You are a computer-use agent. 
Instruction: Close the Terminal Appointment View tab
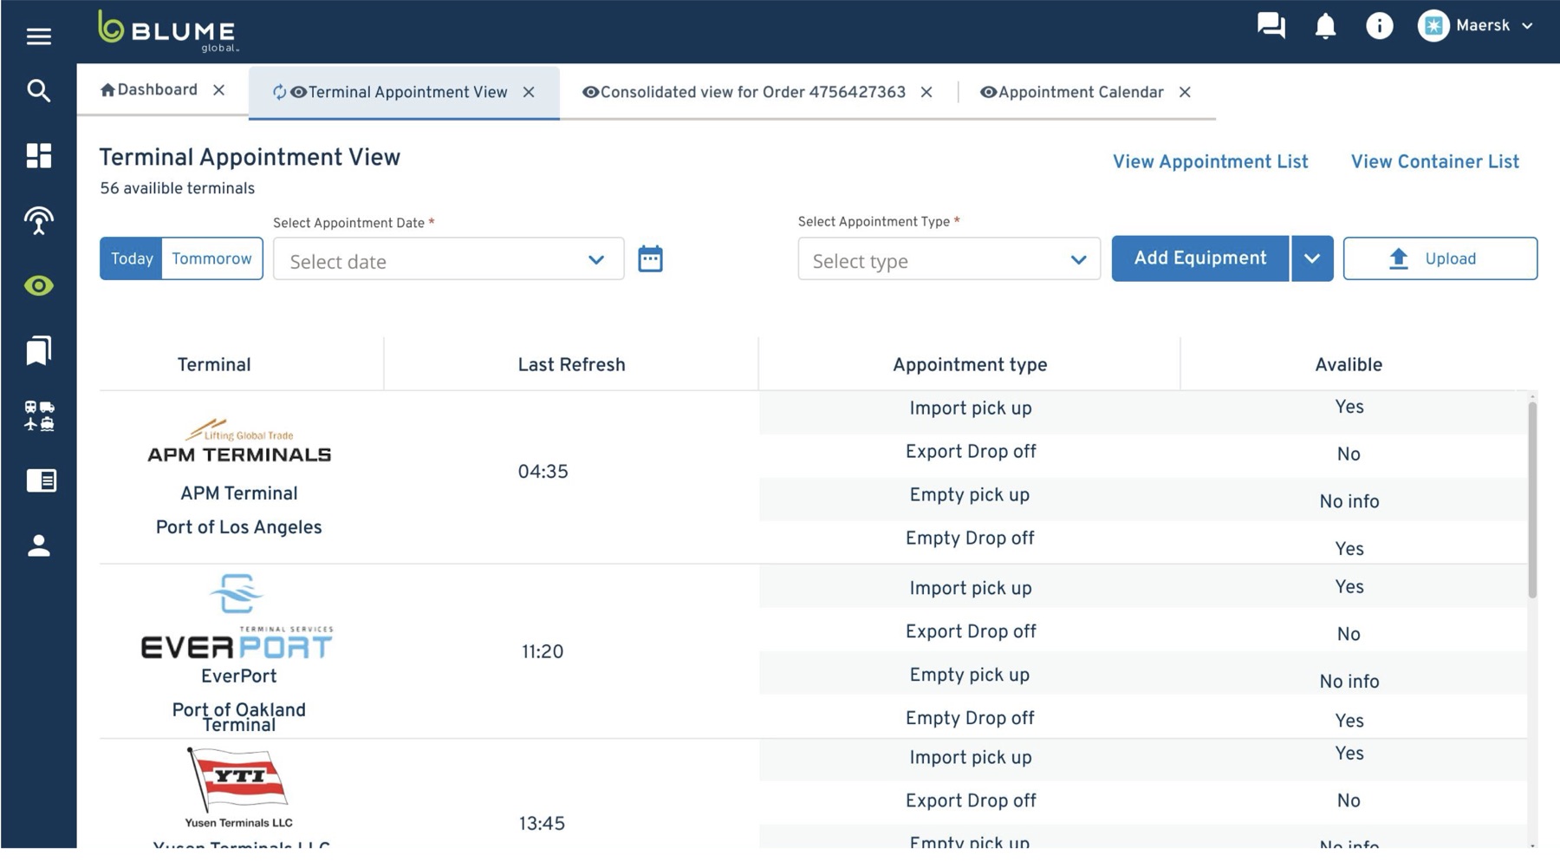pyautogui.click(x=529, y=92)
